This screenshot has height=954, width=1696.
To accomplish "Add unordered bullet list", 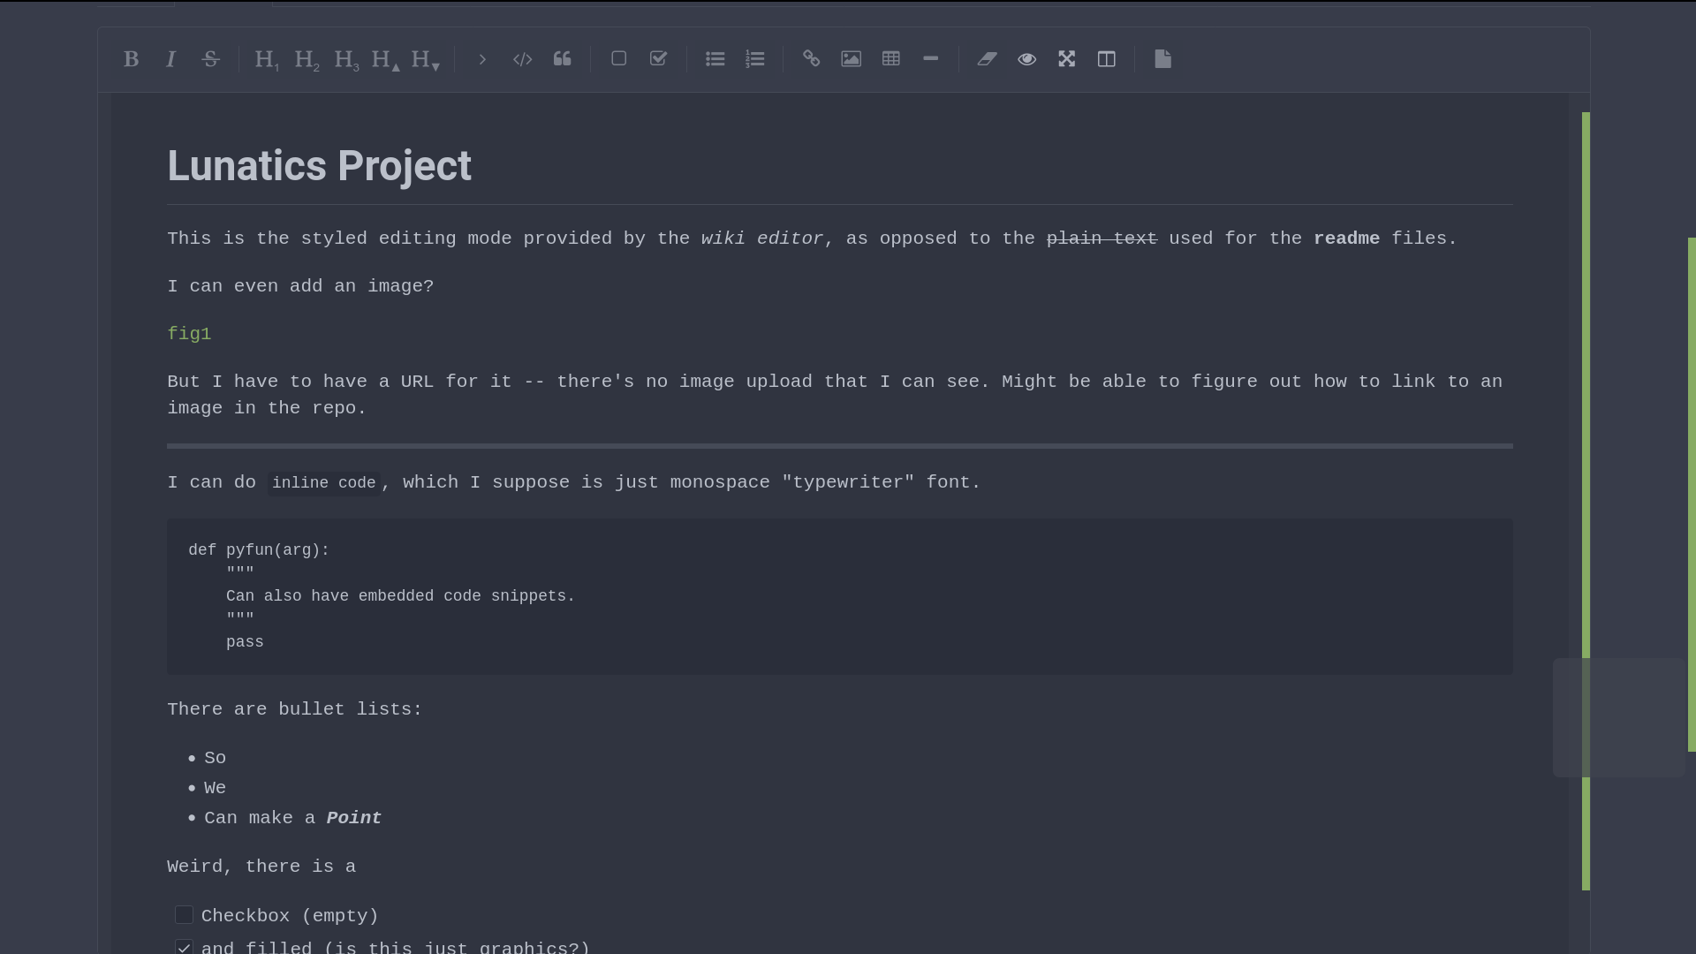I will [x=715, y=59].
